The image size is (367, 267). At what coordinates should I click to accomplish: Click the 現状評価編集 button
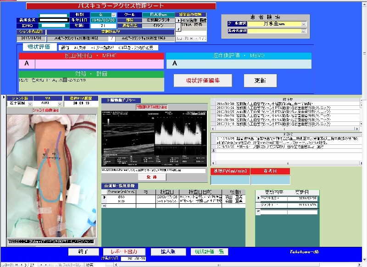coord(202,80)
